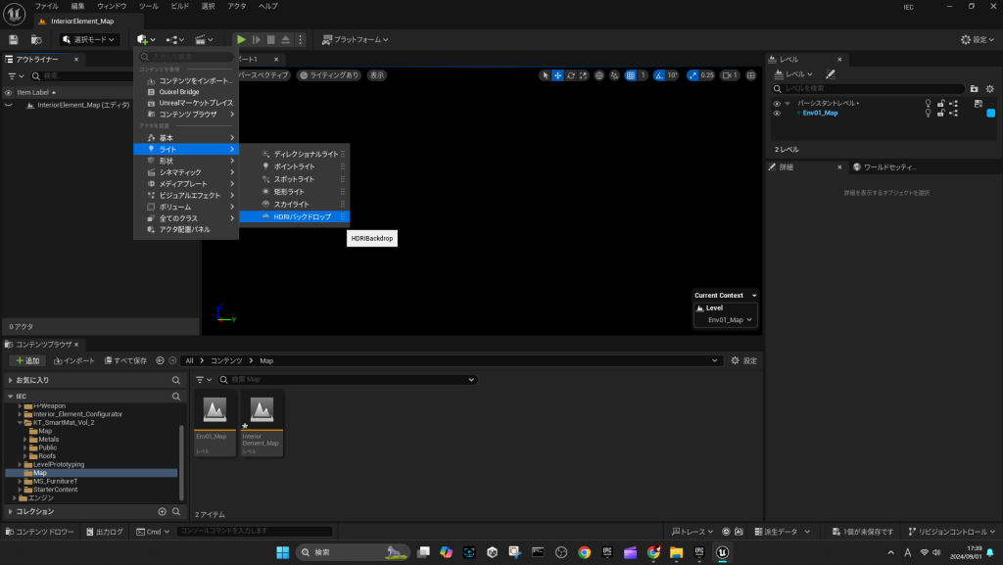
Task: Click すべて保存 to save all
Action: coord(126,360)
